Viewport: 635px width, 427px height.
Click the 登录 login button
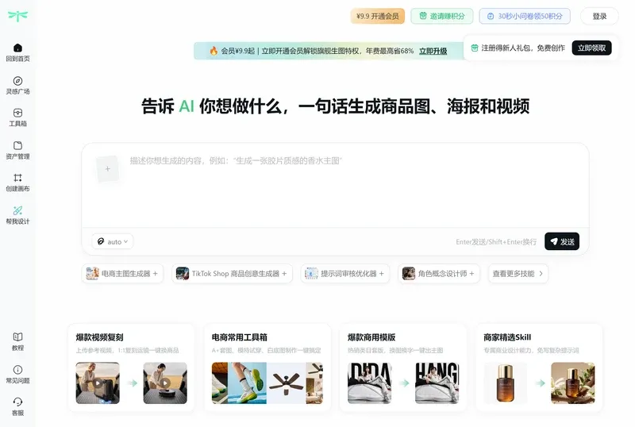599,16
